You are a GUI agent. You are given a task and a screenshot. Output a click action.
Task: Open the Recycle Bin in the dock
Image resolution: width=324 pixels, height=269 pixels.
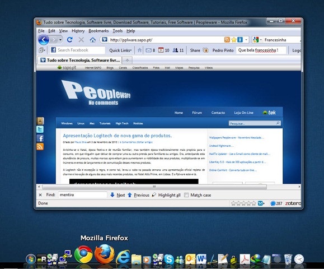click(288, 259)
